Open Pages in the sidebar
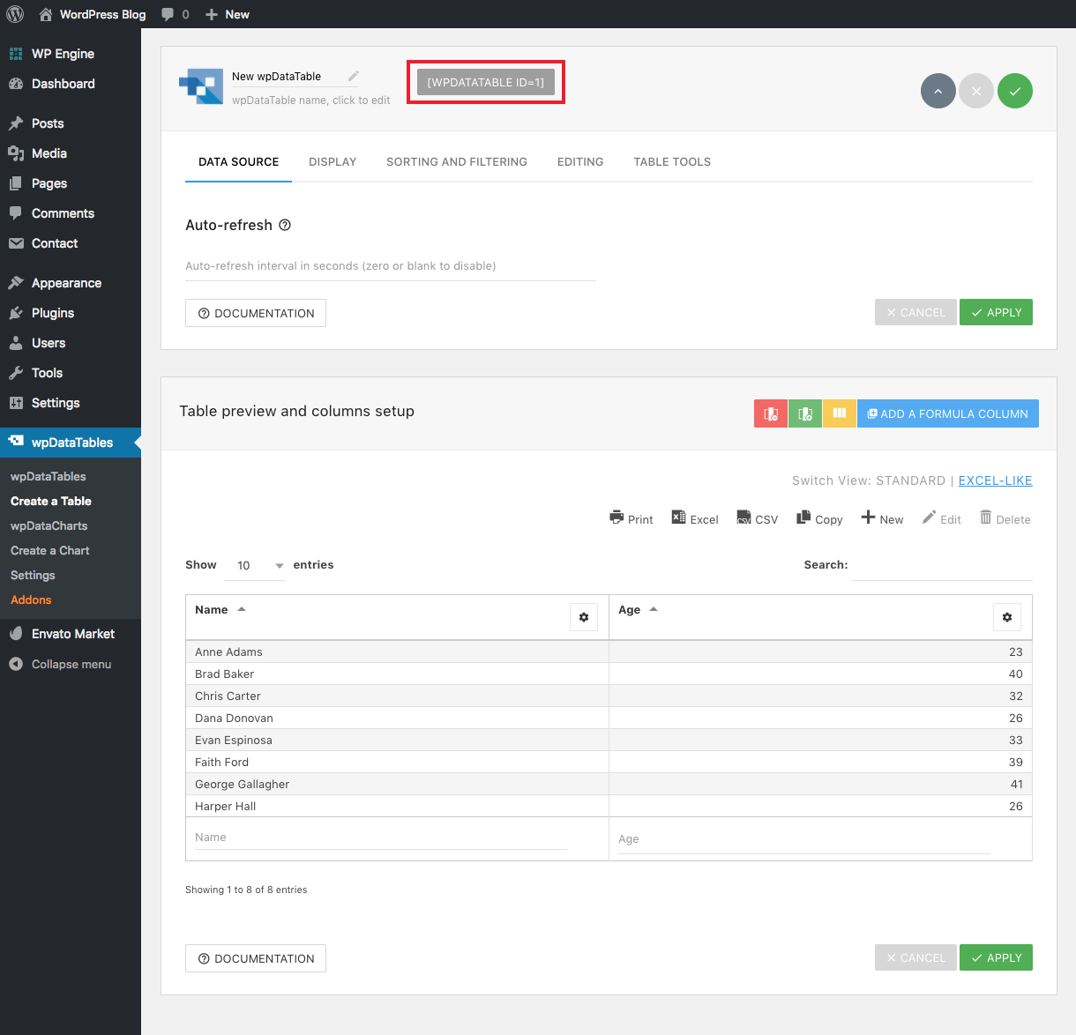 (x=71, y=183)
